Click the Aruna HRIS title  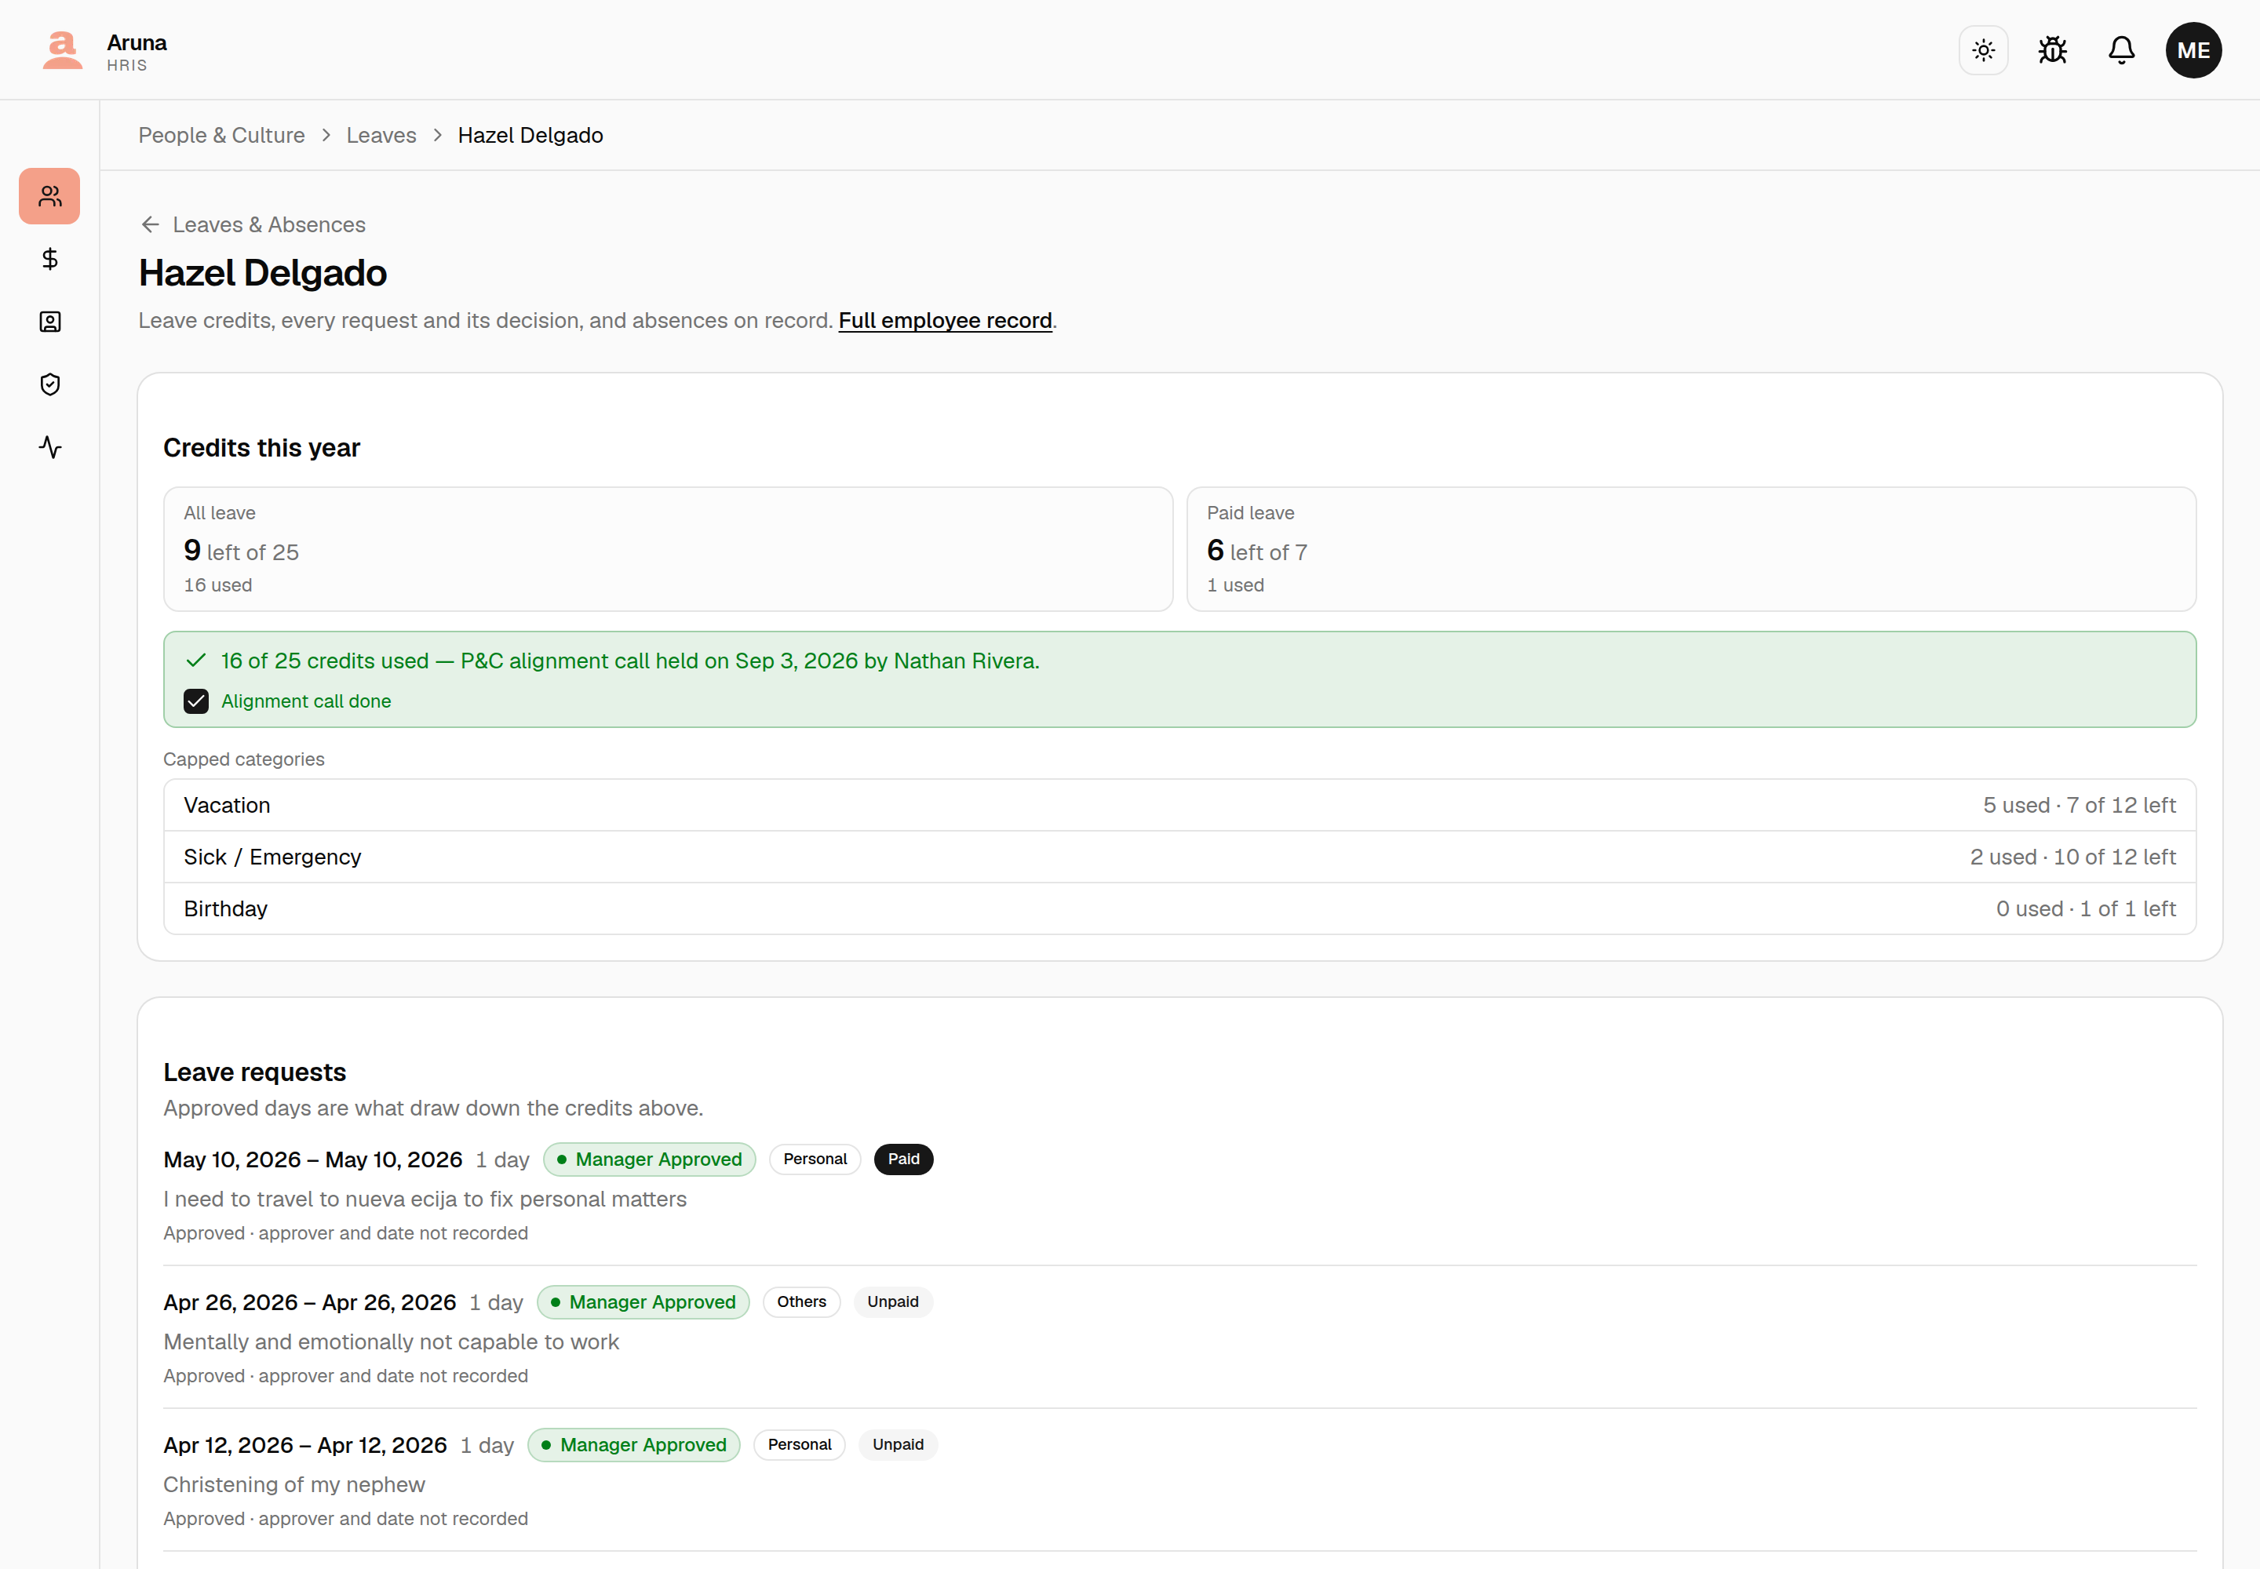pyautogui.click(x=137, y=51)
